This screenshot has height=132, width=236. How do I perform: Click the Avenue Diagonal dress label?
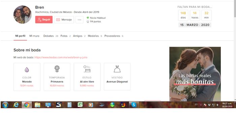coord(117,82)
